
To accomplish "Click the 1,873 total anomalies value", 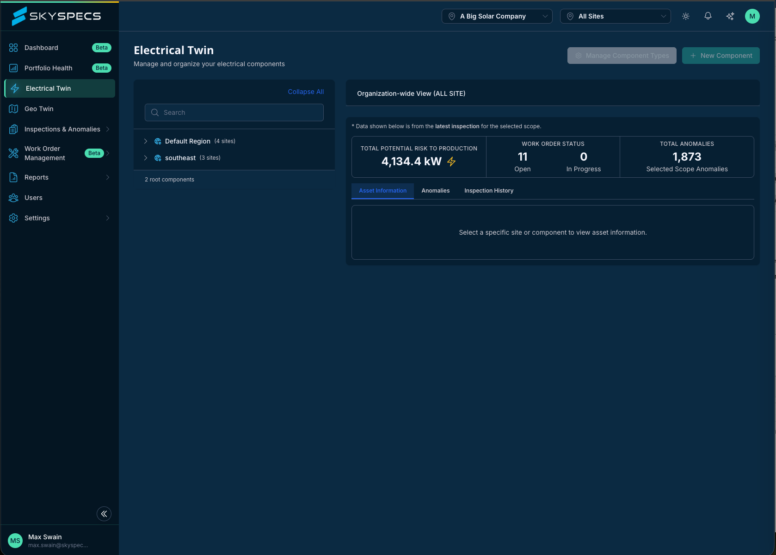I will click(x=687, y=157).
